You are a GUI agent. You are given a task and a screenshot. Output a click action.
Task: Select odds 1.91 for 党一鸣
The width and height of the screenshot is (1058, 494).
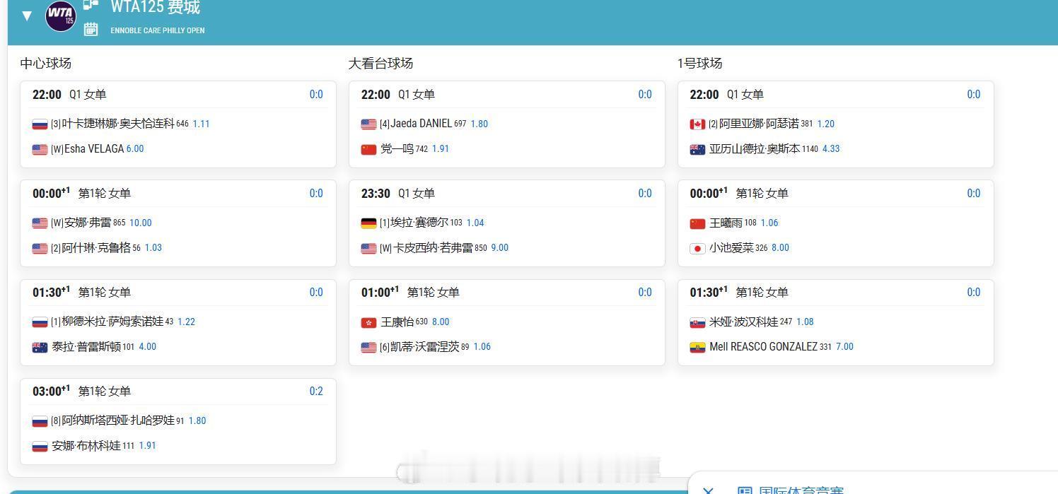point(441,149)
